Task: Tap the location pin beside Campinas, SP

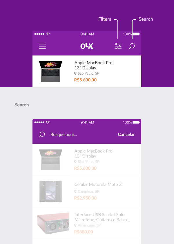Action: pos(75,191)
